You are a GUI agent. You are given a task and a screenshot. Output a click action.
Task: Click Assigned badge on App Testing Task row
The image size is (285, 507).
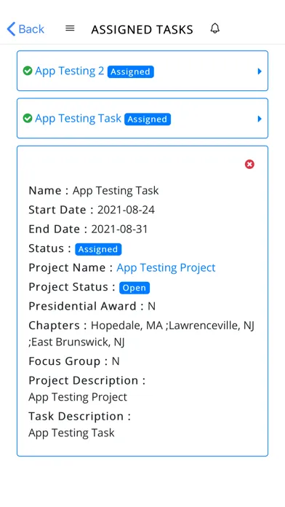(148, 119)
